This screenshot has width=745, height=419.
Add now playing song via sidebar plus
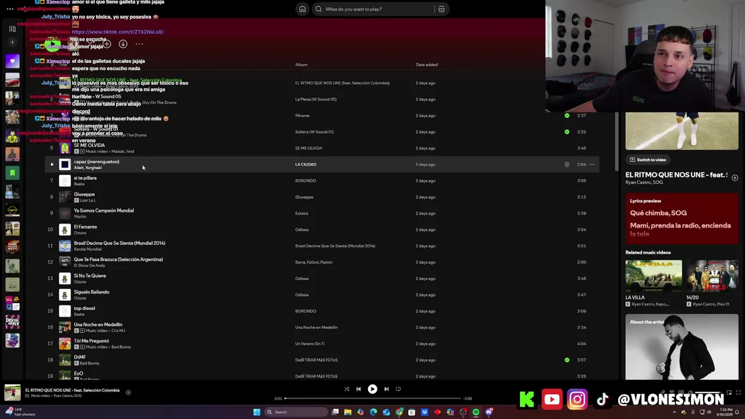click(735, 177)
